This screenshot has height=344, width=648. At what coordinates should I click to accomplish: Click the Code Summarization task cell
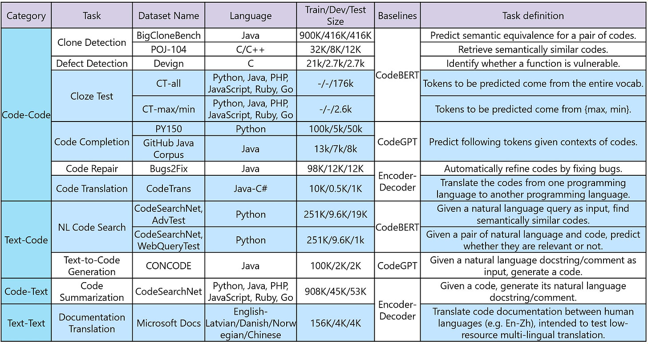click(x=92, y=291)
